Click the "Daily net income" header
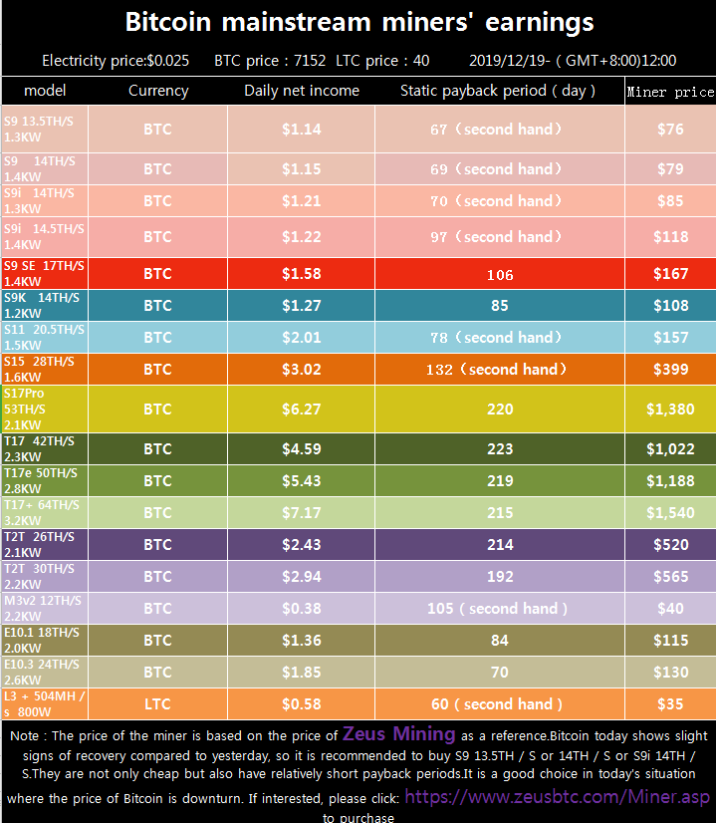Viewport: 716px width, 823px height. (x=302, y=91)
